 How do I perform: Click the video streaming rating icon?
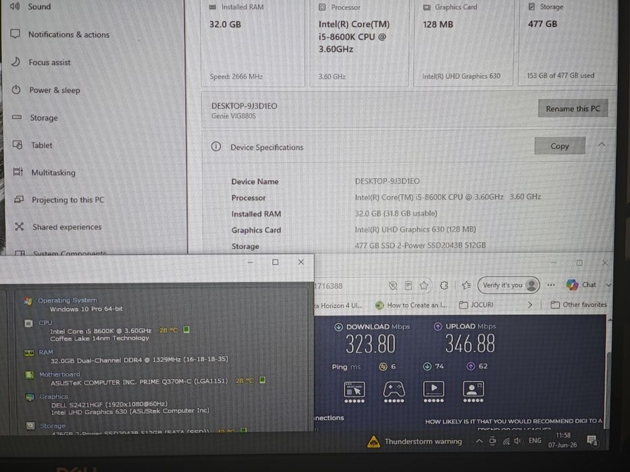click(434, 392)
